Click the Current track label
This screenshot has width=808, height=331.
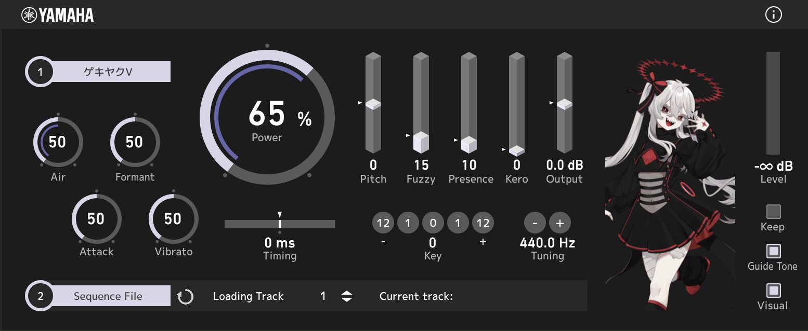click(x=416, y=296)
